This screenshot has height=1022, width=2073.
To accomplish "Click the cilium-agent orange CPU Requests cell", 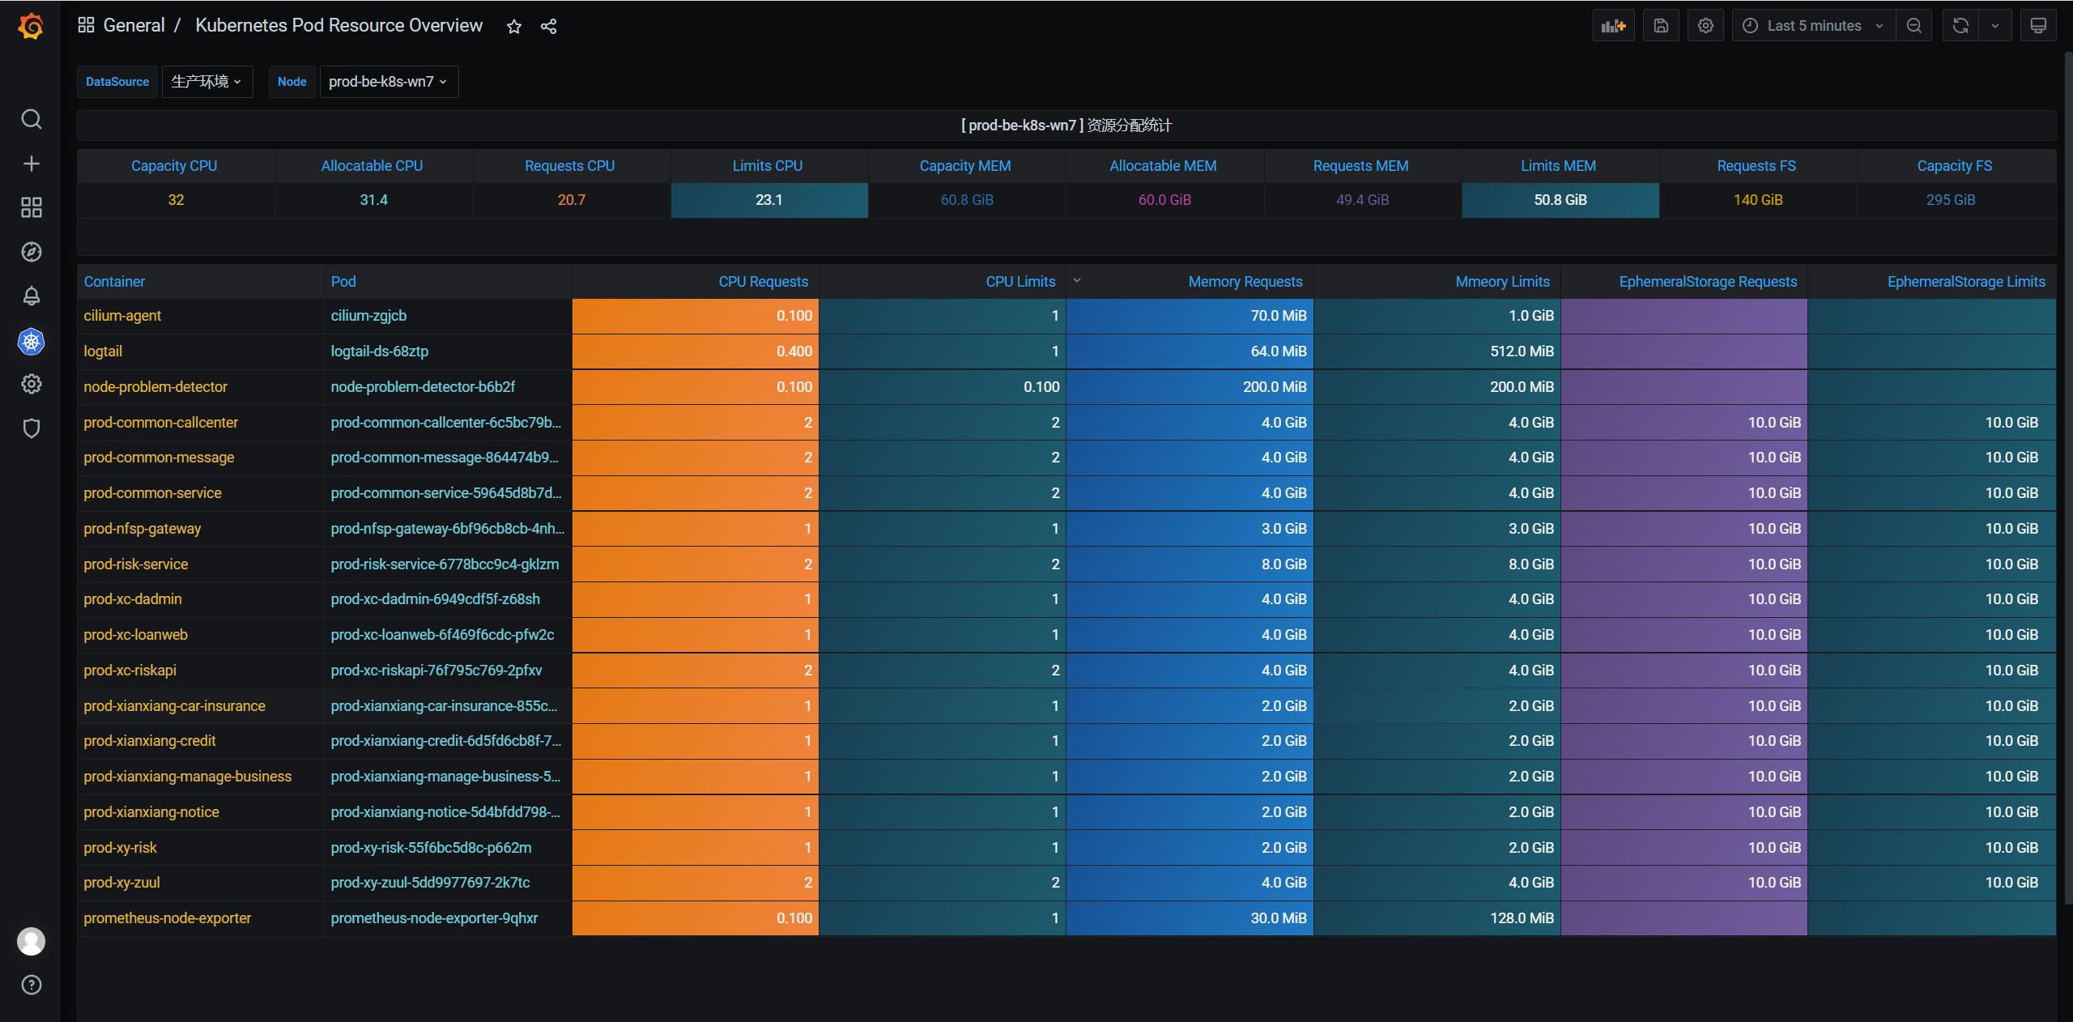I will (695, 316).
